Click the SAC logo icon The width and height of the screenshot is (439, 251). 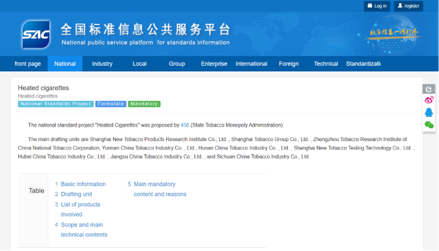click(x=36, y=34)
